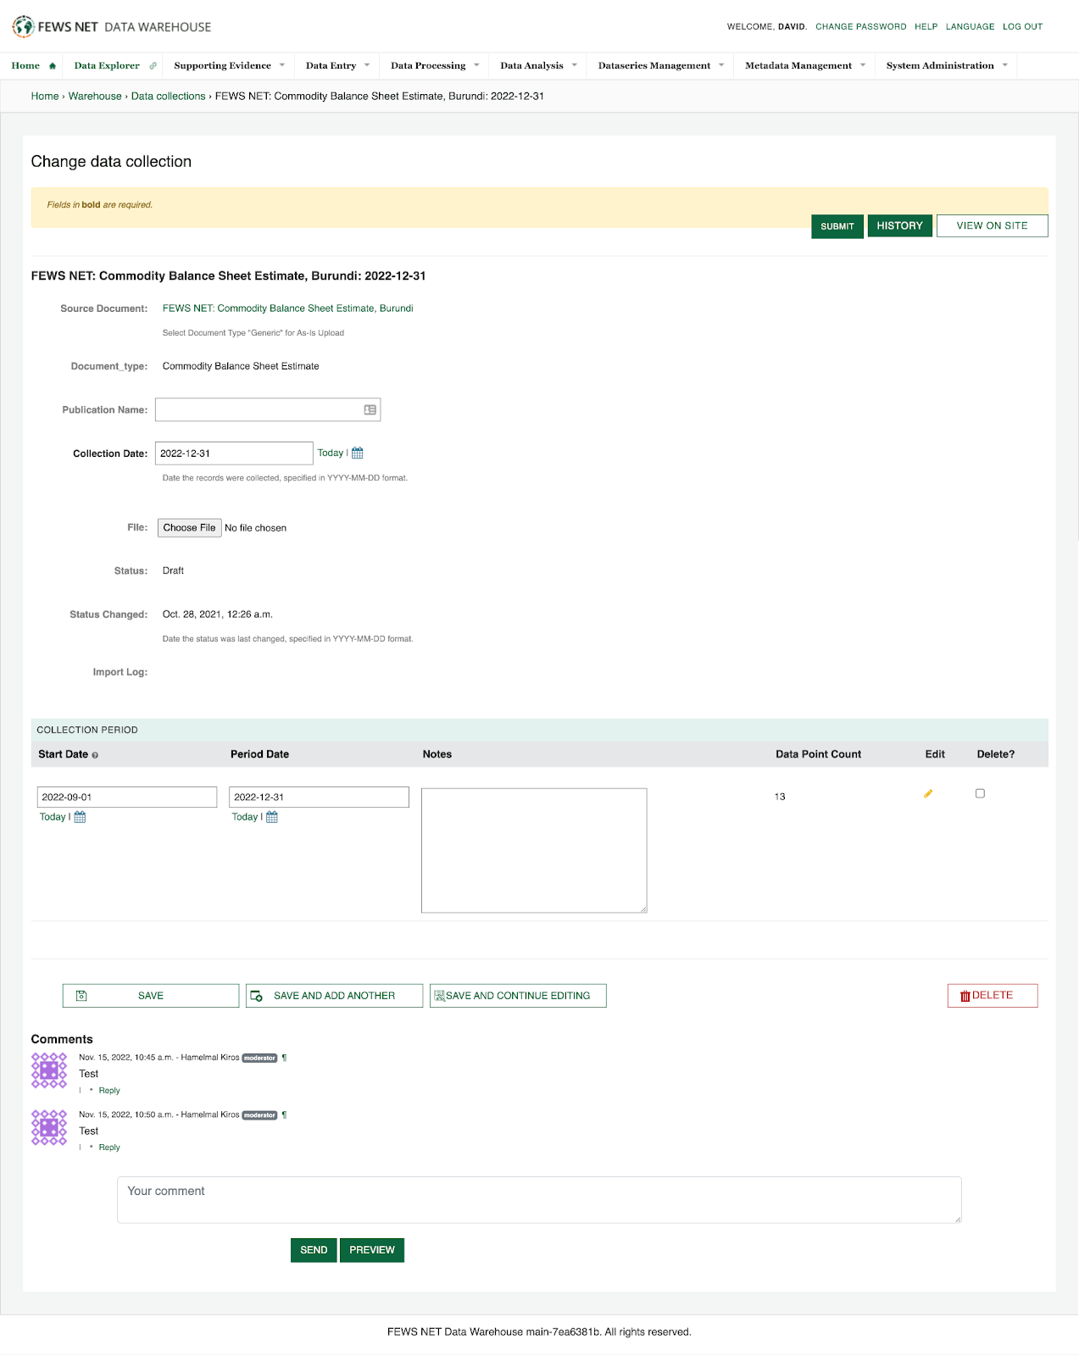Viewport: 1079px width, 1356px height.
Task: Click the Your comment text field
Action: pos(539,1199)
